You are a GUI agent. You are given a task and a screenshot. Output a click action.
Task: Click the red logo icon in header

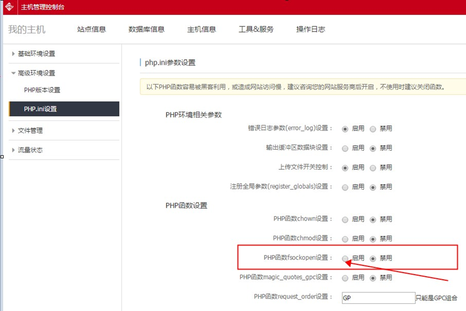(x=9, y=7)
